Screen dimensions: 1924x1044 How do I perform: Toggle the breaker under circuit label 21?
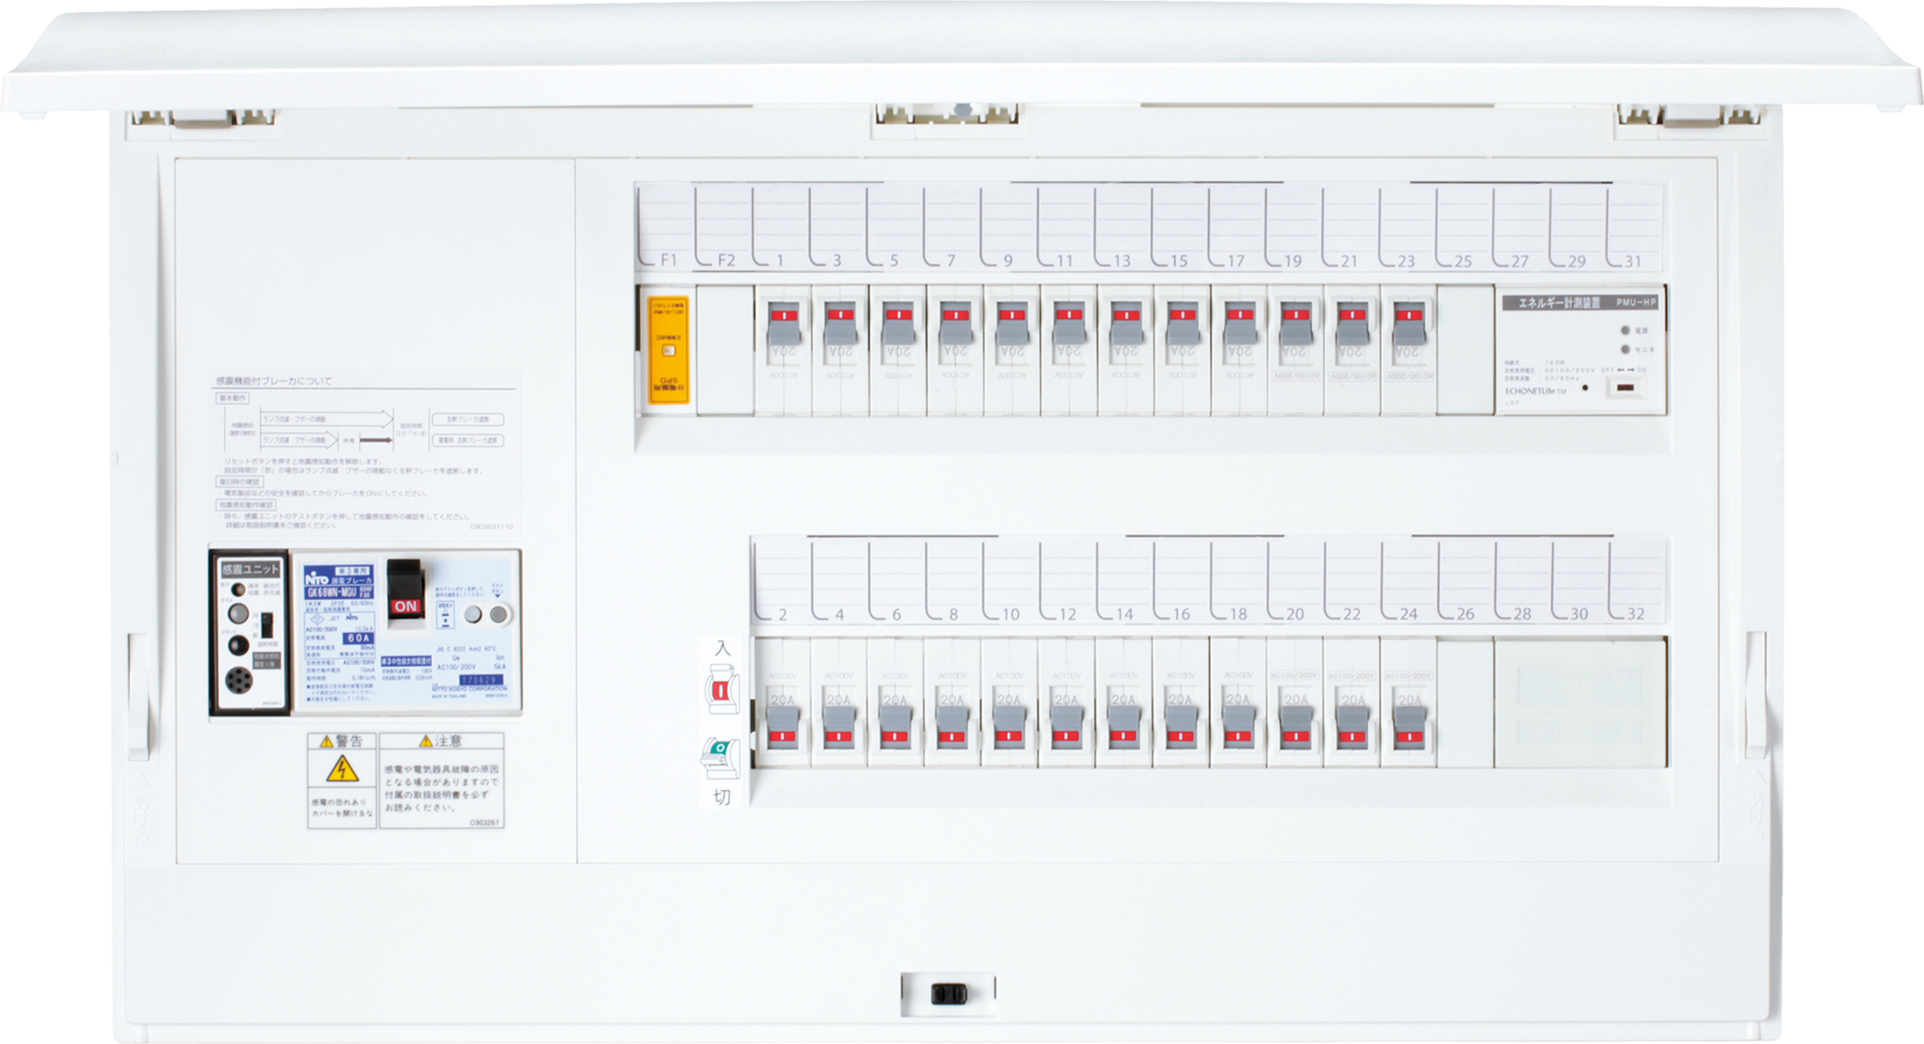pyautogui.click(x=1352, y=323)
